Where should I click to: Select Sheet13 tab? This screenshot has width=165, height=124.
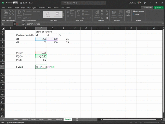[16, 120]
